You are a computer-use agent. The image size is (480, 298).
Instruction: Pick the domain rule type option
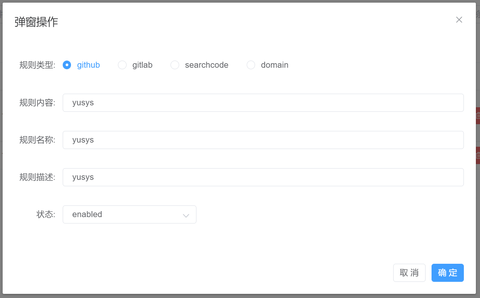(x=251, y=65)
